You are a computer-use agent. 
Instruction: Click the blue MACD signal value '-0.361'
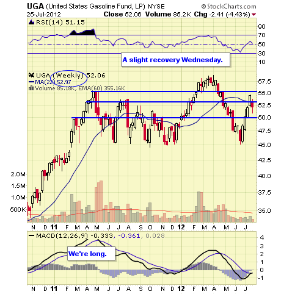pyautogui.click(x=129, y=236)
